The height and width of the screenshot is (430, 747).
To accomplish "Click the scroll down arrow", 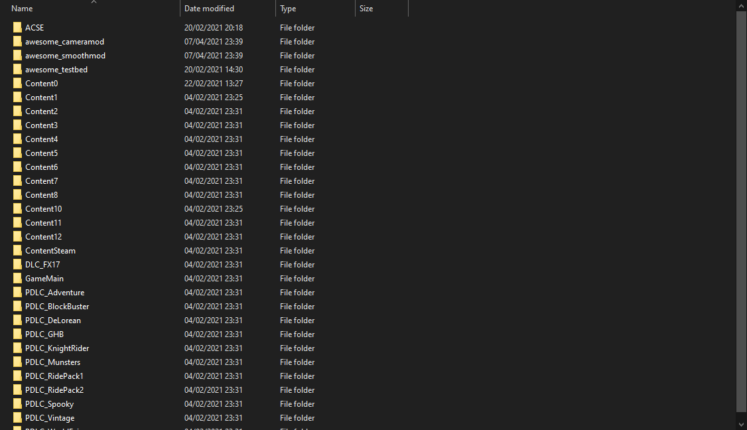I will point(741,423).
